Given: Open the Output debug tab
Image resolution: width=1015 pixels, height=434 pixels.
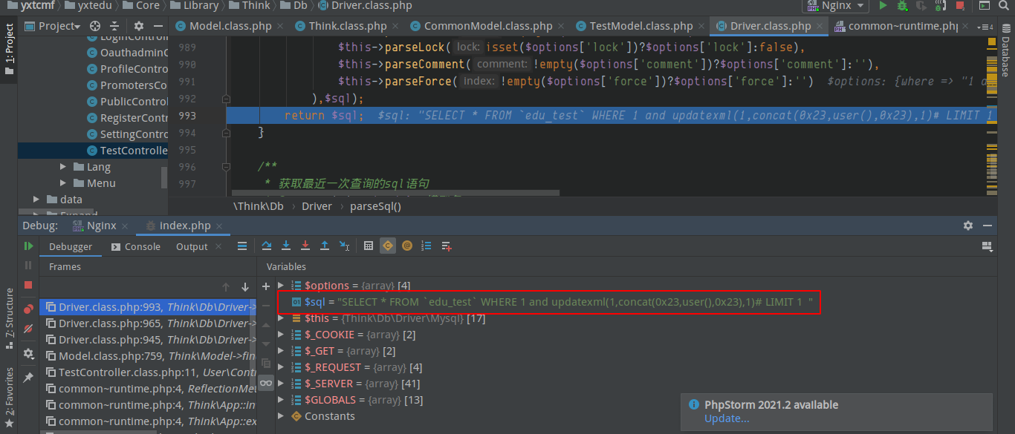Looking at the screenshot, I should [x=192, y=246].
